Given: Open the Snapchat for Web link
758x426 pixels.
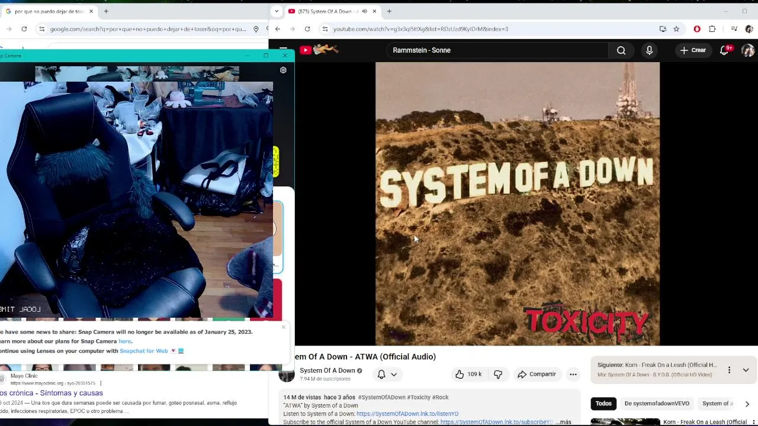Looking at the screenshot, I should pyautogui.click(x=144, y=351).
